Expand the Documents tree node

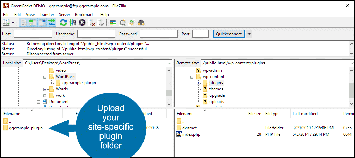pyautogui.click(x=38, y=102)
